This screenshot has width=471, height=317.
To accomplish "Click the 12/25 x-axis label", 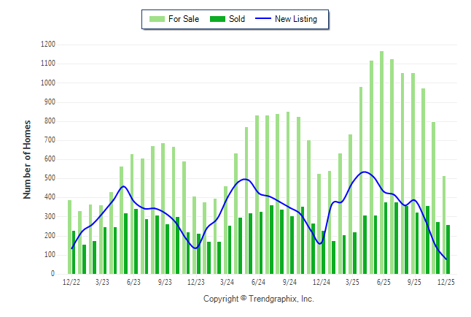I will (x=445, y=282).
